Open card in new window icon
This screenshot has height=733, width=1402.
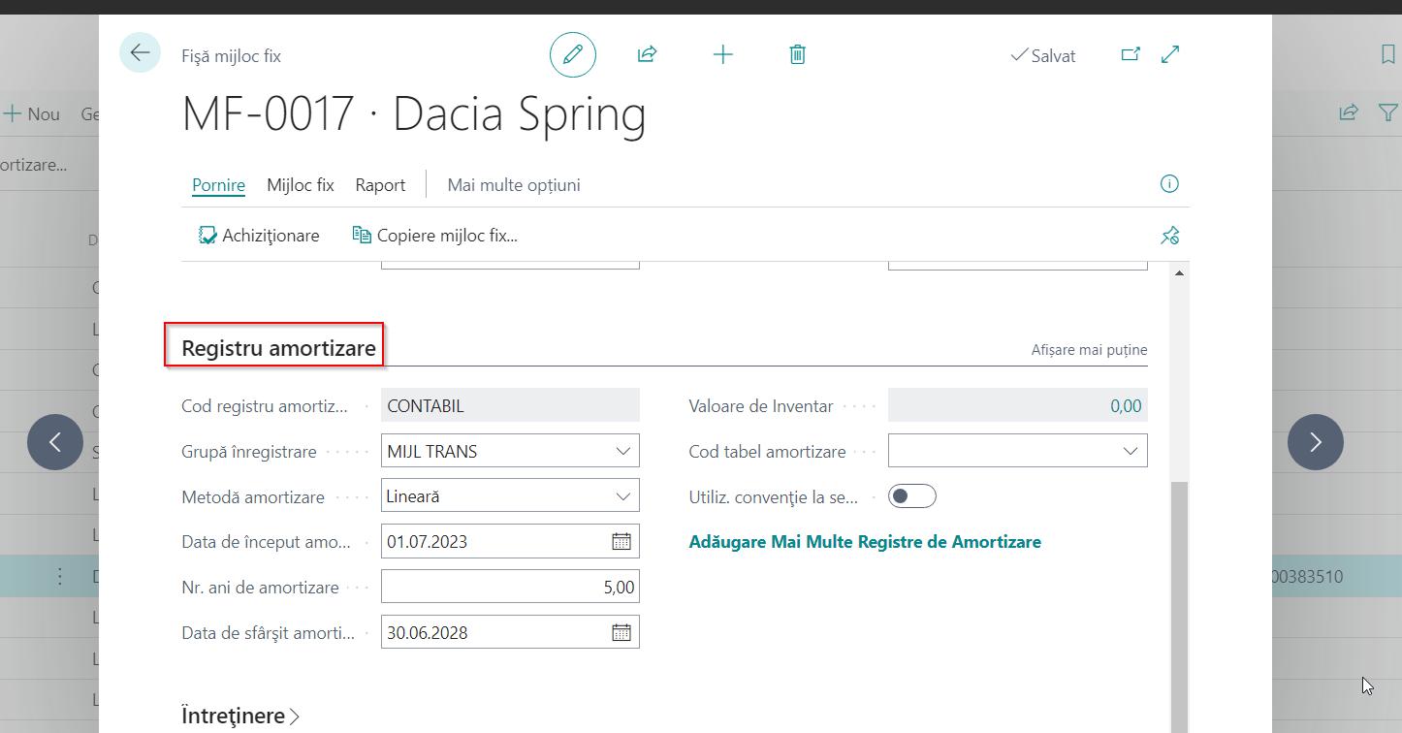tap(1130, 54)
